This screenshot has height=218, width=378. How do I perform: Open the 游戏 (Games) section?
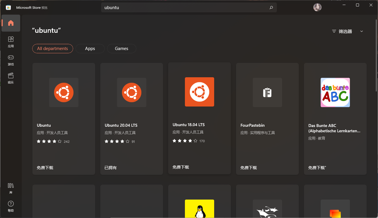pos(11,60)
